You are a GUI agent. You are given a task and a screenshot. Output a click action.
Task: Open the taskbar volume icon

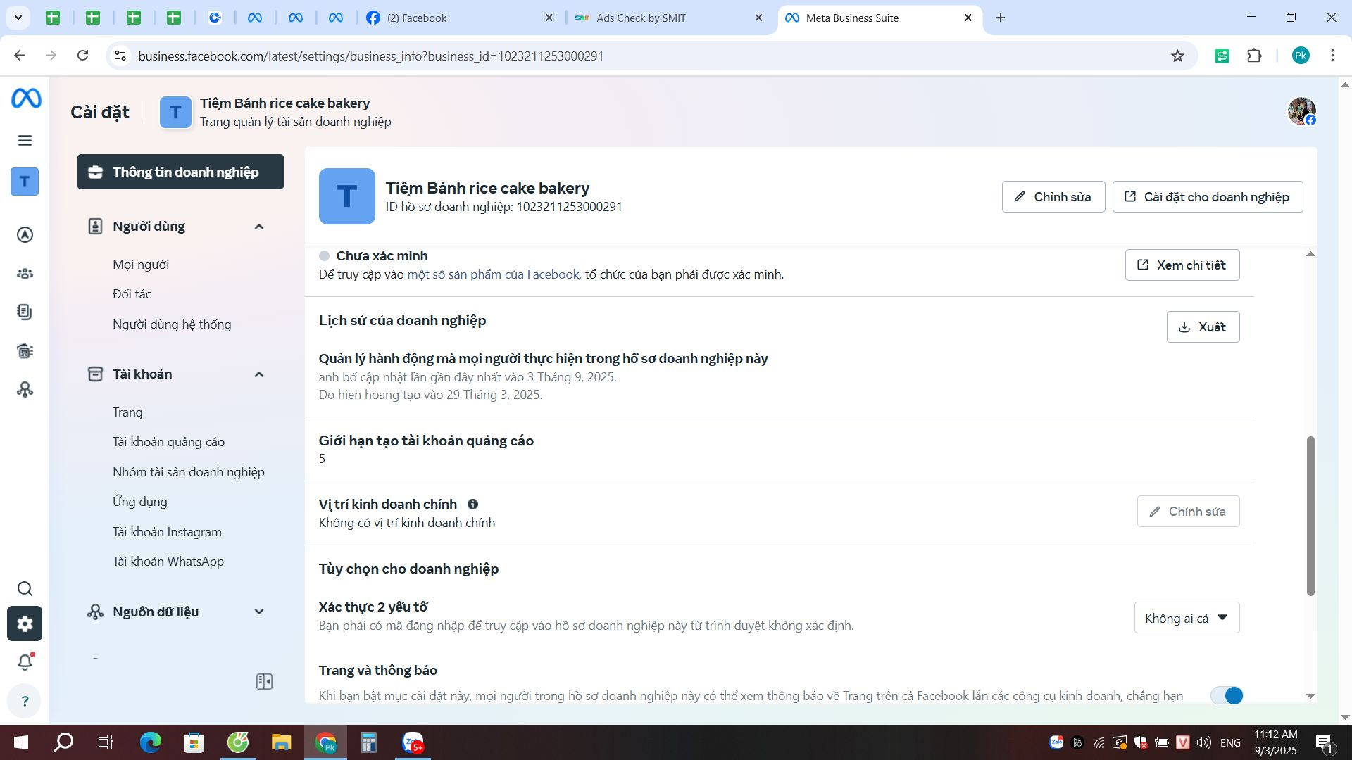coord(1203,742)
